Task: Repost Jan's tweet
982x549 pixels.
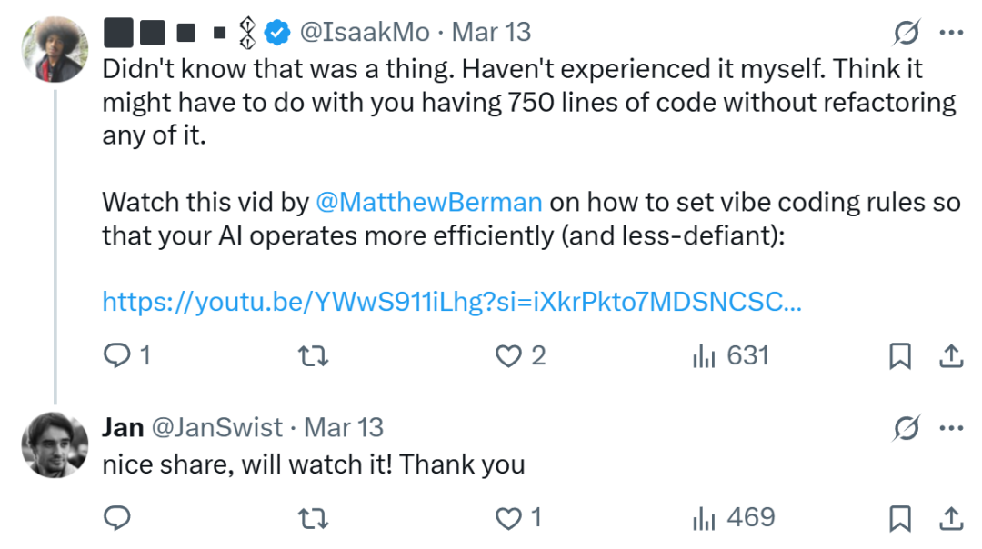Action: 314,518
